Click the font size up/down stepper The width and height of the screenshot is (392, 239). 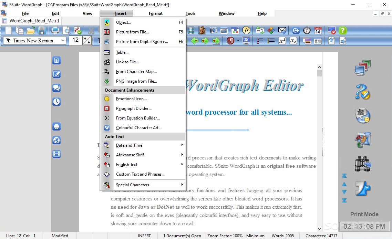click(x=87, y=41)
